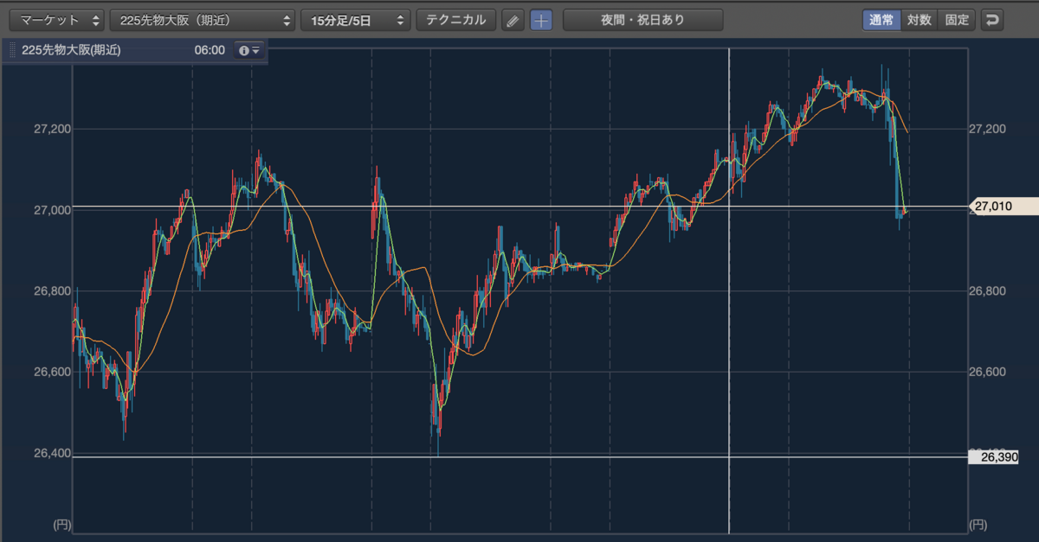Viewport: 1039px width, 542px height.
Task: Open the info menu in the legend
Action: [248, 51]
